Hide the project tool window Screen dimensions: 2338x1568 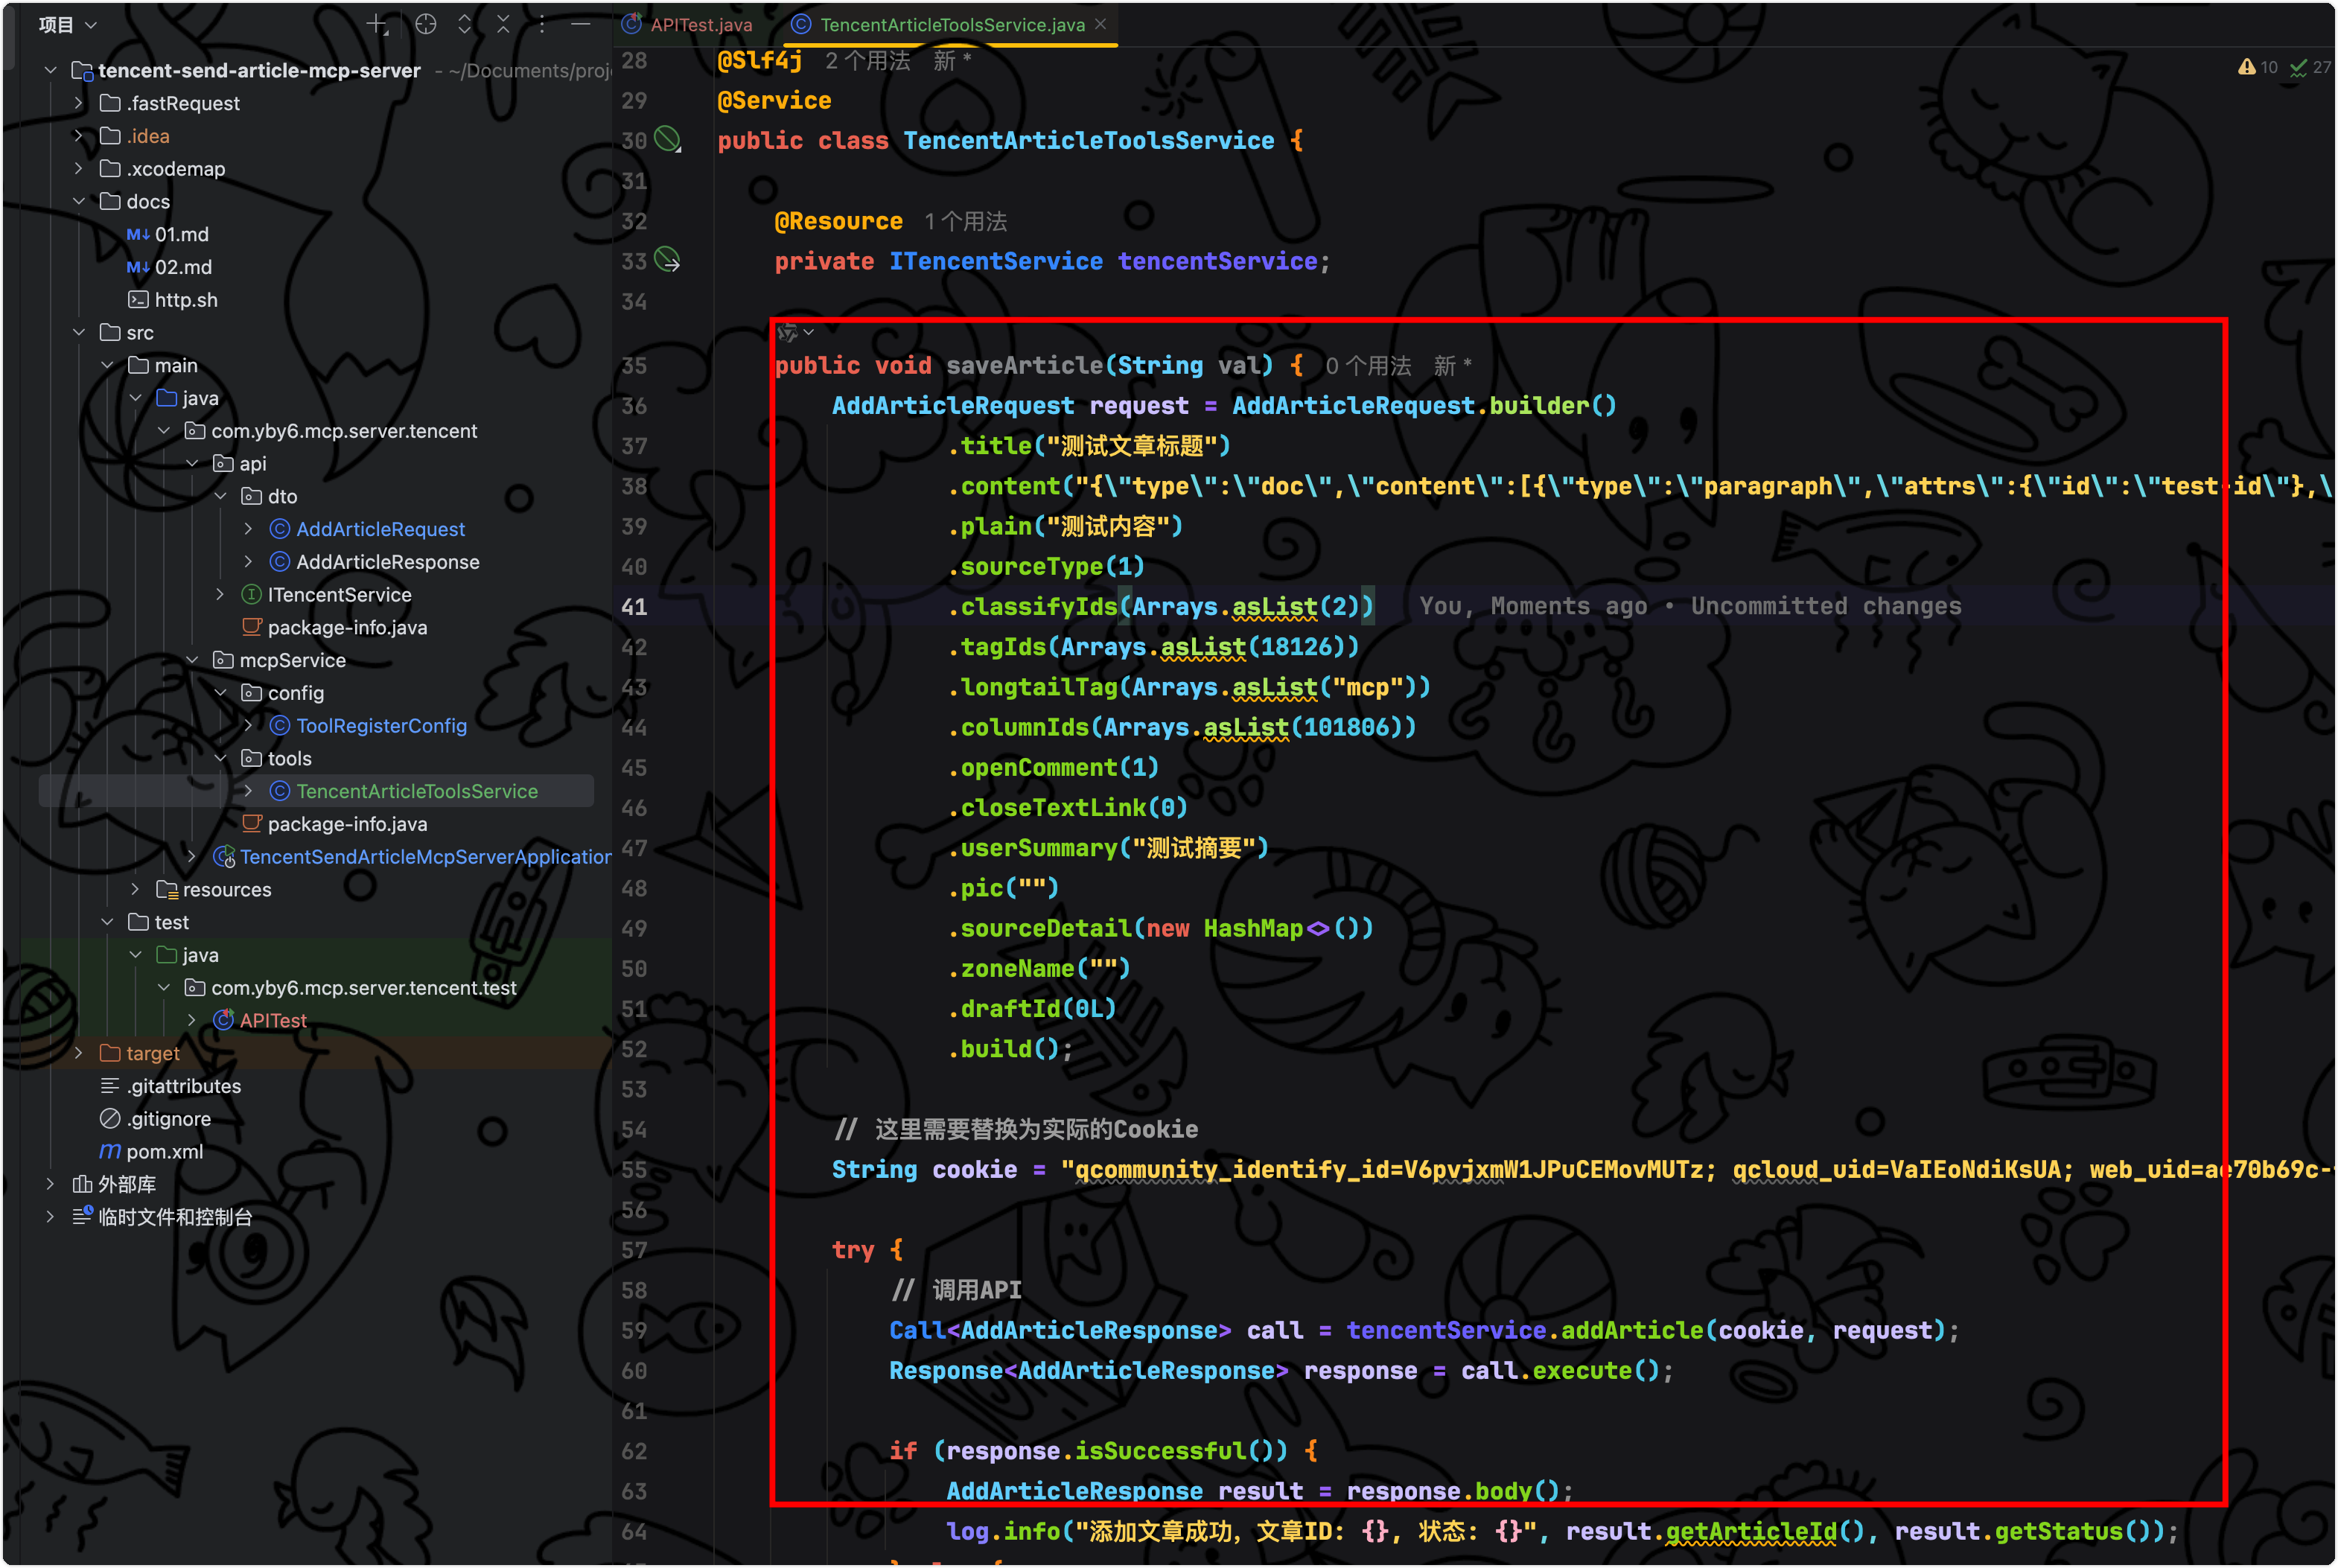click(581, 25)
